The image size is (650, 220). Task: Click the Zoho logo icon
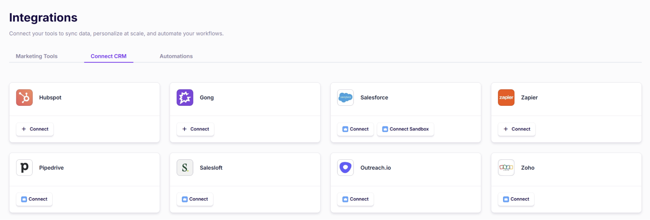(506, 168)
